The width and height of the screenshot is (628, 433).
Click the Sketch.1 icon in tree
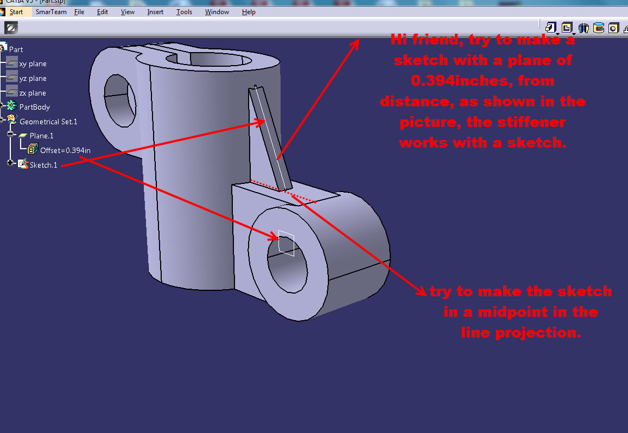[x=23, y=163]
